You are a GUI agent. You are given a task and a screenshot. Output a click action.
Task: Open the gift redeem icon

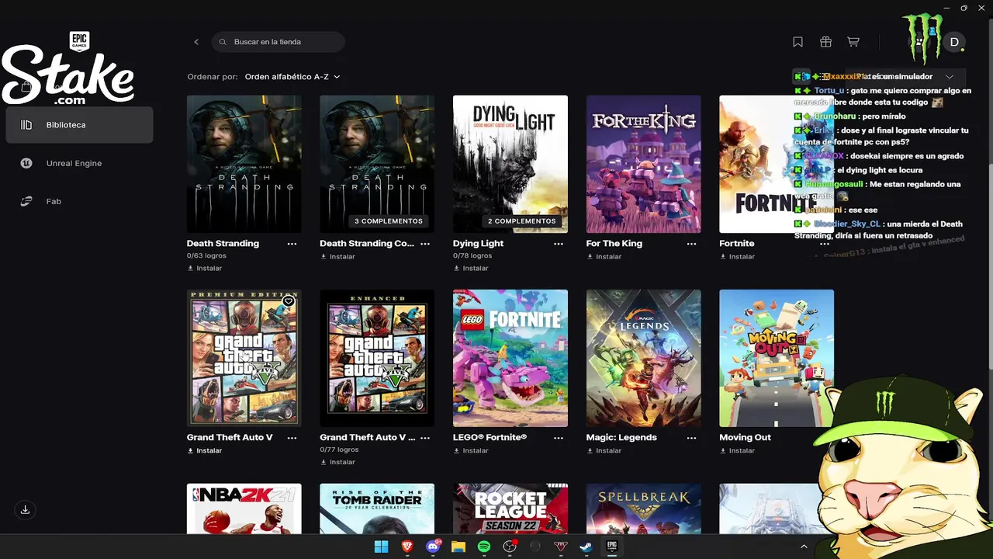(x=825, y=42)
